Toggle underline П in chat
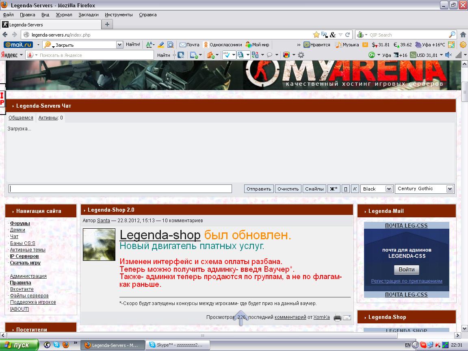 346,188
